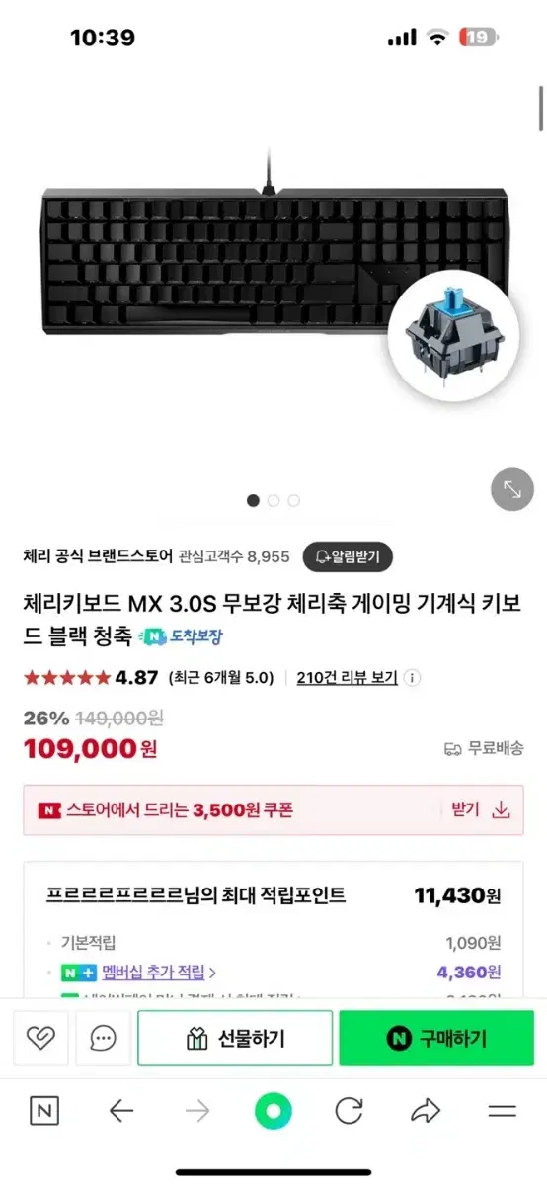Expand product image to fullscreen
Screen dimensions: 547x1186
(x=512, y=489)
